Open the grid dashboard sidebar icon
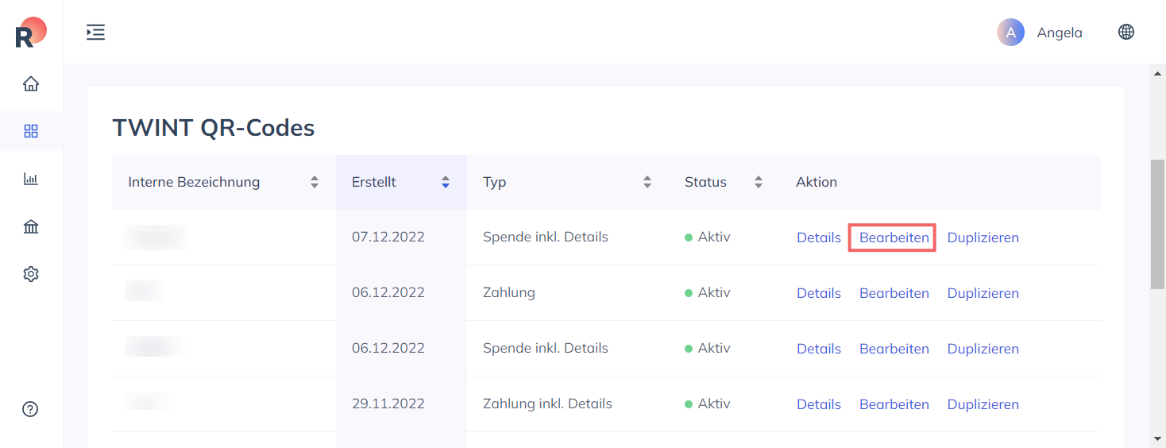 pyautogui.click(x=31, y=131)
